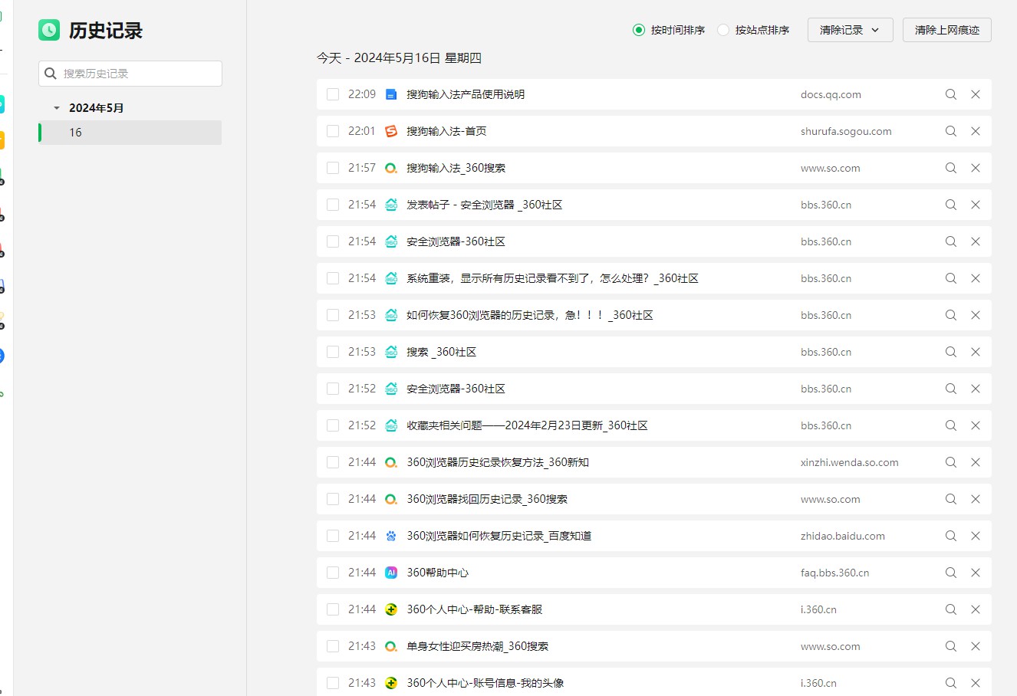The height and width of the screenshot is (696, 1017).
Task: Search icon on 百度知道 row
Action: (951, 536)
